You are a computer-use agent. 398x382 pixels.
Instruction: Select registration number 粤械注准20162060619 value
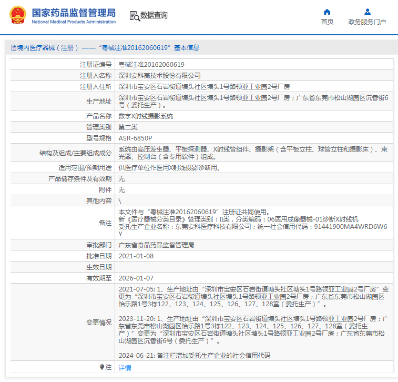pyautogui.click(x=151, y=65)
